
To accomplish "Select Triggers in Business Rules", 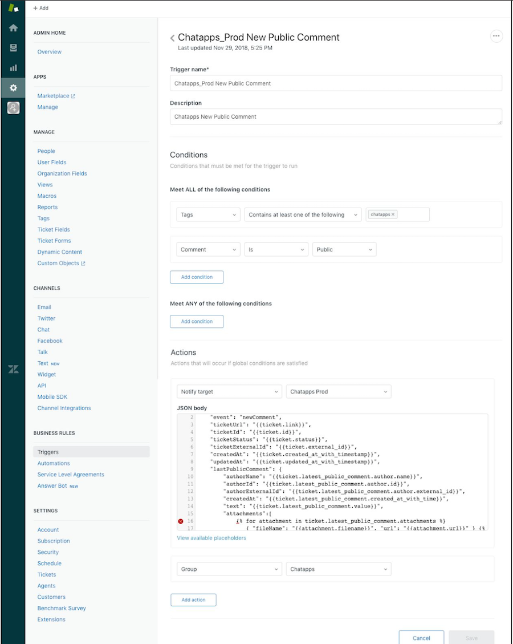I will (x=91, y=452).
